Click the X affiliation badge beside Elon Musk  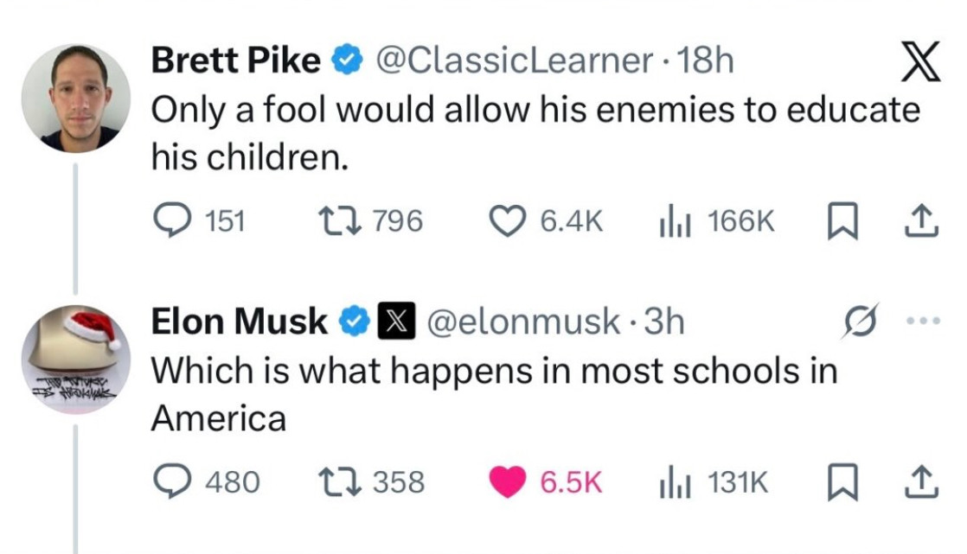point(391,322)
